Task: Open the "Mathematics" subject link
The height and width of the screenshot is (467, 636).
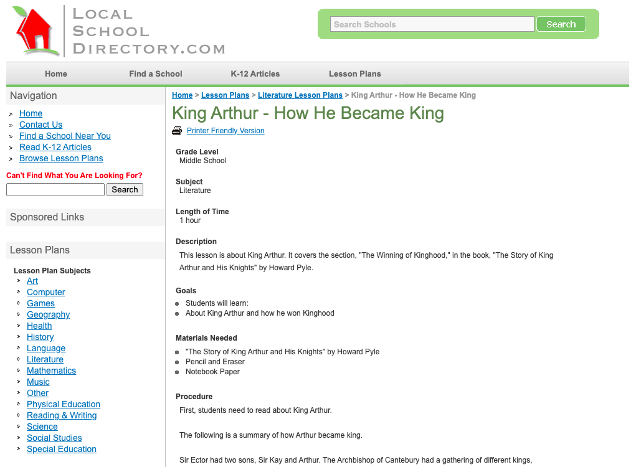Action: pyautogui.click(x=51, y=370)
